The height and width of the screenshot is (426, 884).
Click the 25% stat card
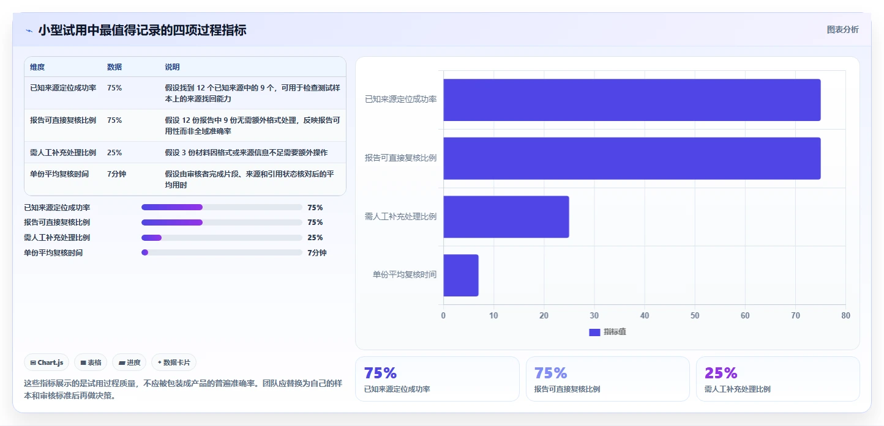[x=777, y=379]
